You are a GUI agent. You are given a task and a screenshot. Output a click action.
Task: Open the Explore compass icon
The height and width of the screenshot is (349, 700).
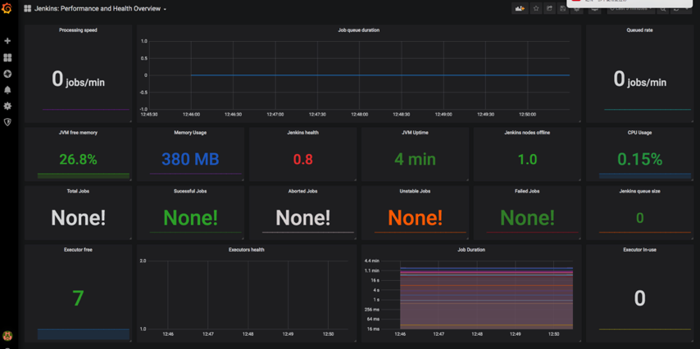pyautogui.click(x=7, y=74)
